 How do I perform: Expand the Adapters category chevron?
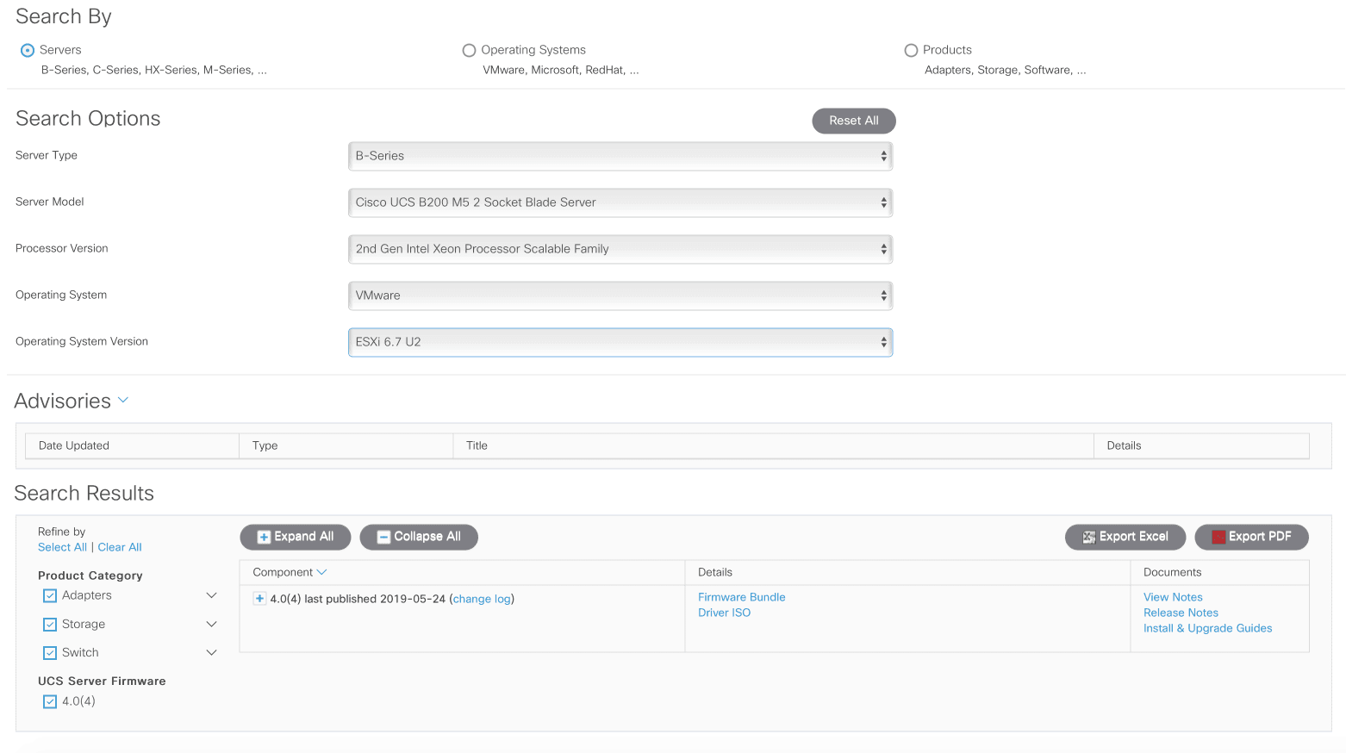[211, 595]
